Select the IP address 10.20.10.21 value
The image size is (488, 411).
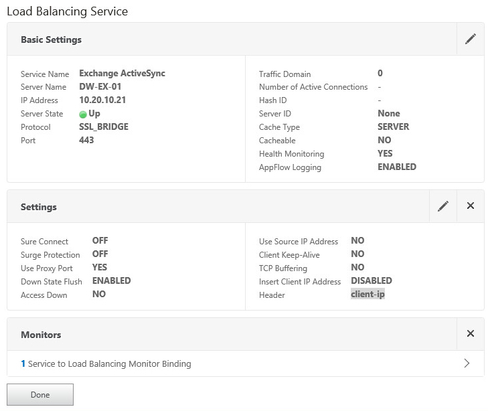[x=102, y=100]
